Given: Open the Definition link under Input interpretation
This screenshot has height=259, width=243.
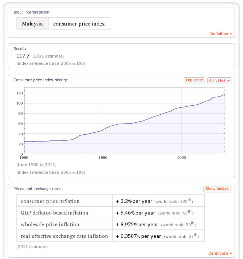Looking at the screenshot, I should coord(221,34).
